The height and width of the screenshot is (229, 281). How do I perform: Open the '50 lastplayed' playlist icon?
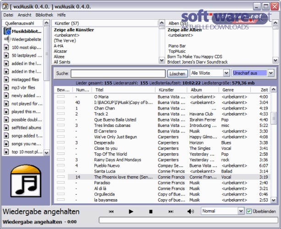coord(6,55)
